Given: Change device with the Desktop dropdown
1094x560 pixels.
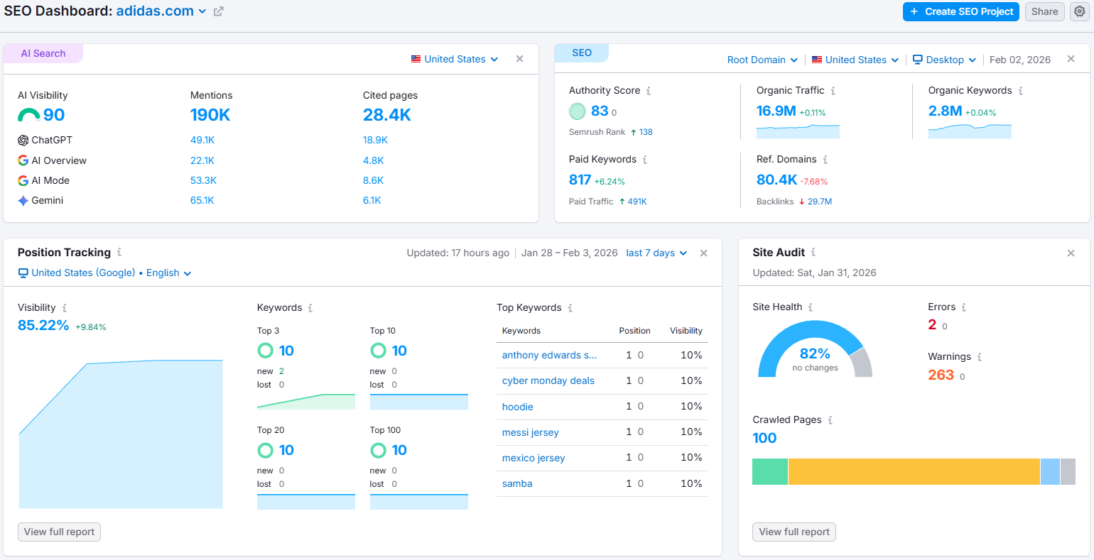Looking at the screenshot, I should coord(943,60).
